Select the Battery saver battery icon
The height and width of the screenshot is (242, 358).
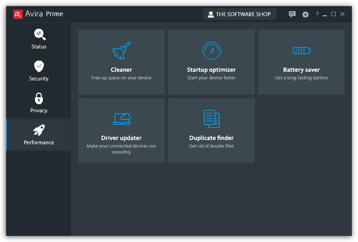click(x=301, y=51)
